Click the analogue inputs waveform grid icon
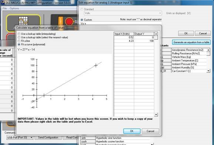 (23, 21)
